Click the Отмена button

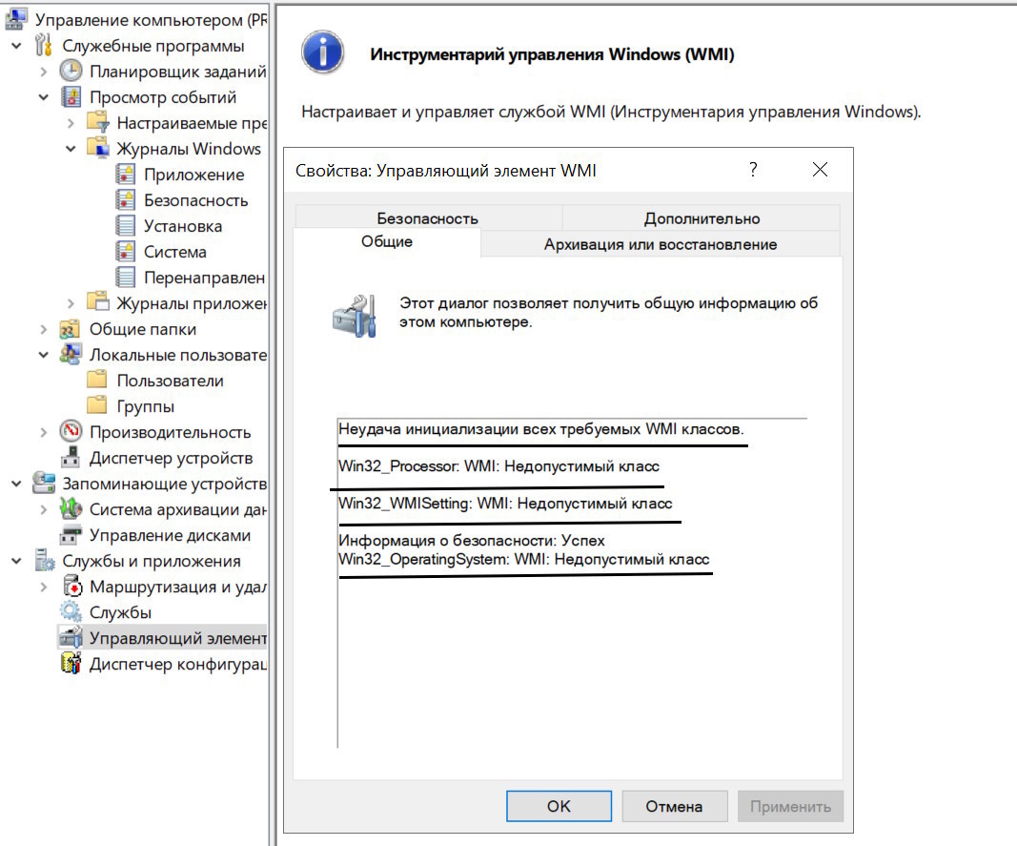click(x=674, y=806)
